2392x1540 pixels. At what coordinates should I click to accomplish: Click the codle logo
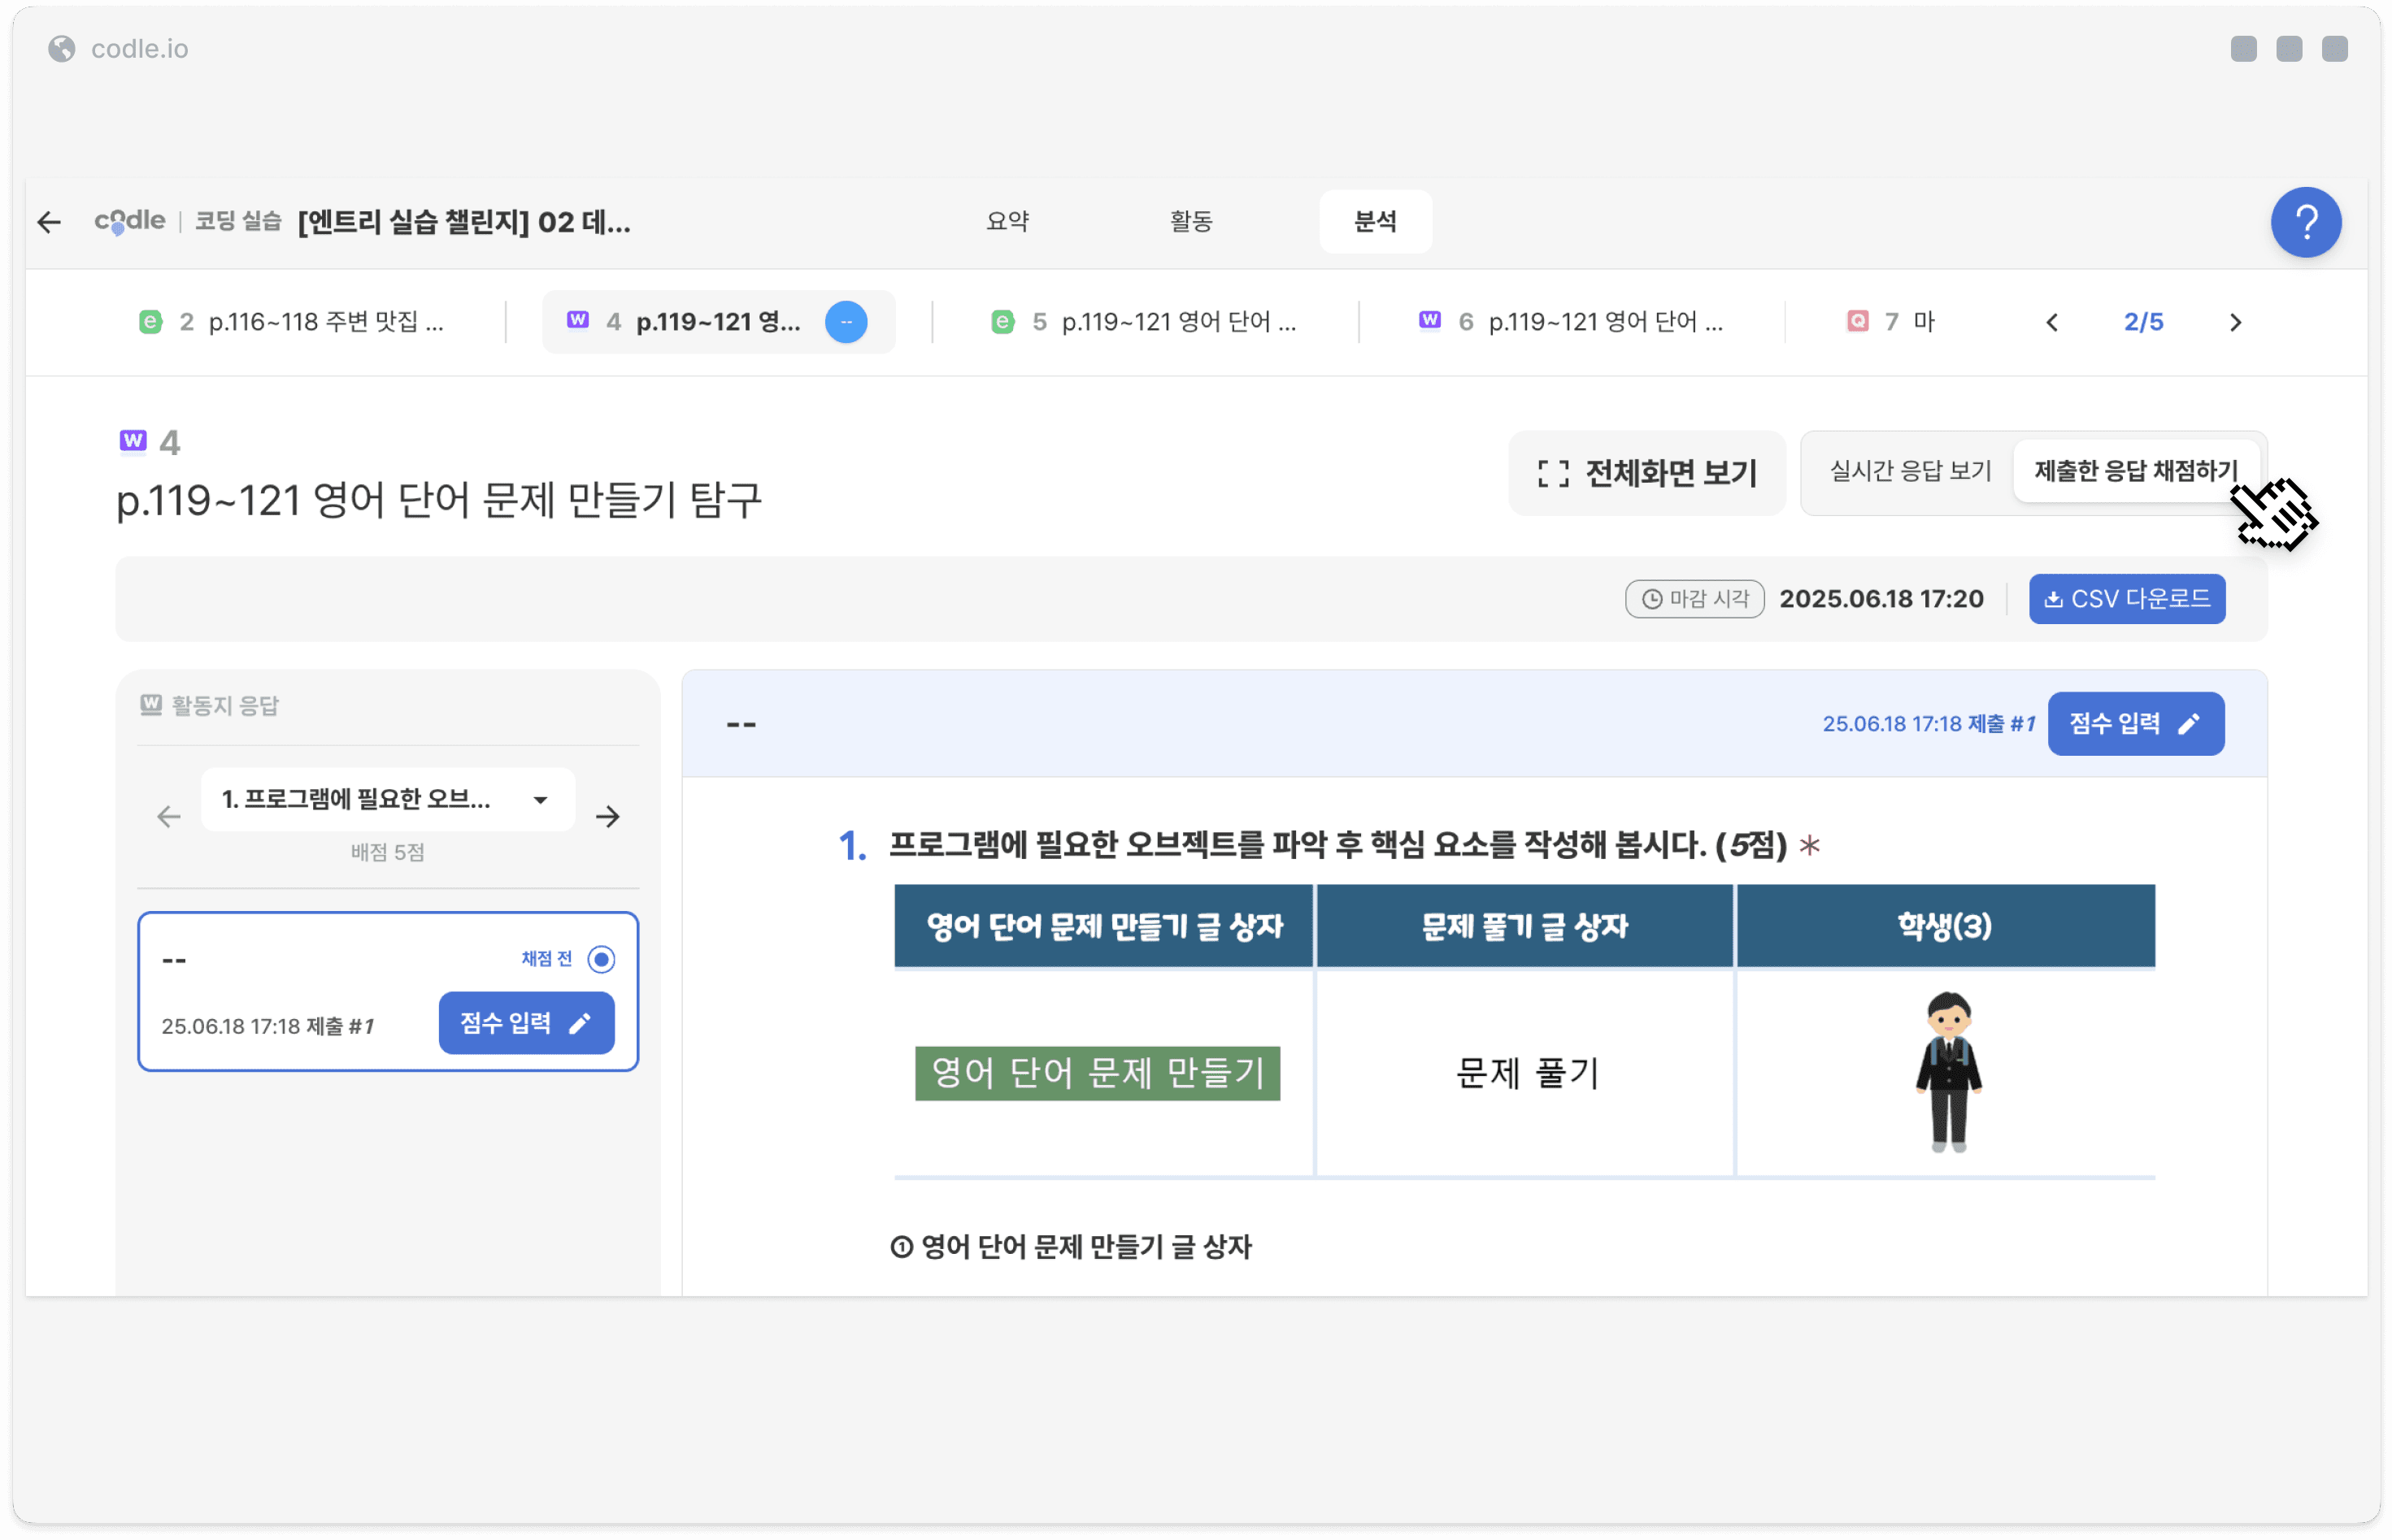tap(129, 221)
